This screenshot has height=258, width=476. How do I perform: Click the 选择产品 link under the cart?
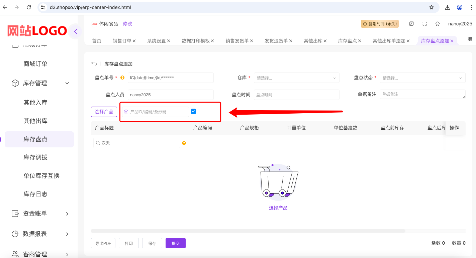point(278,208)
